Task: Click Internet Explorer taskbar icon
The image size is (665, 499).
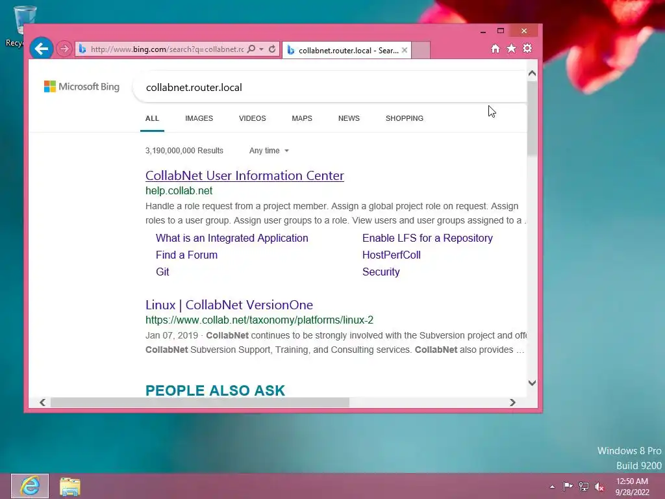Action: (30, 486)
